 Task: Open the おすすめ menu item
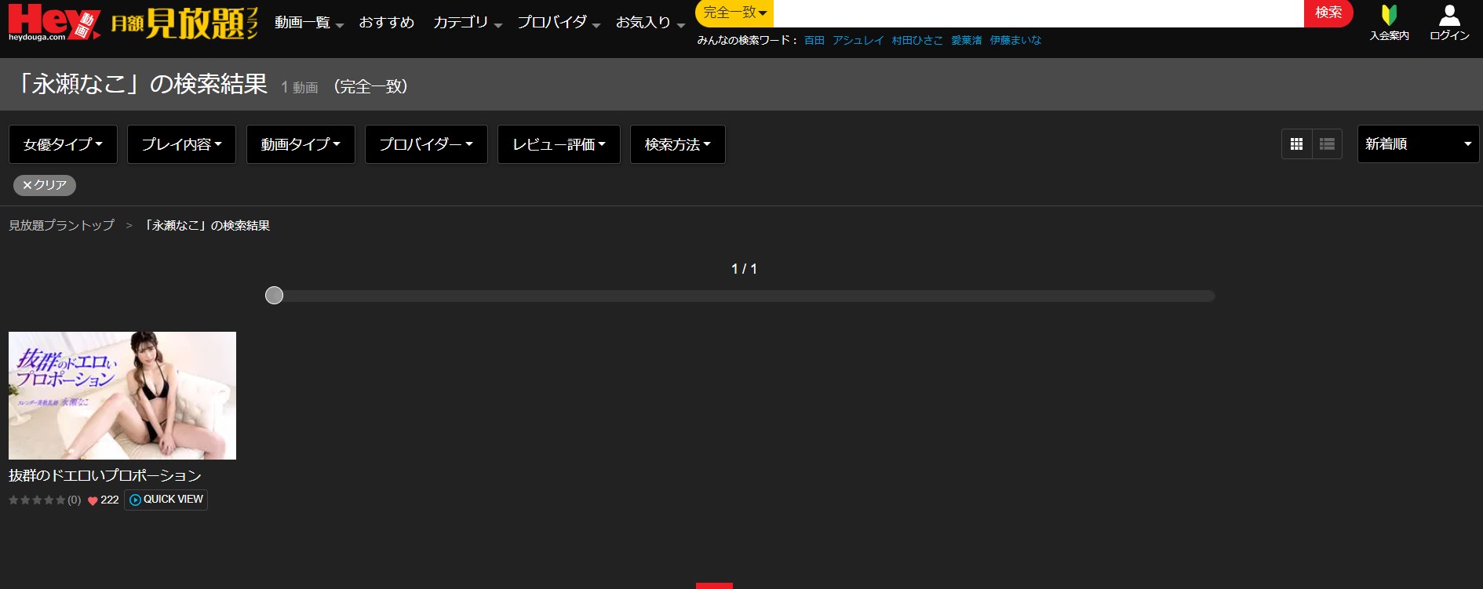[387, 23]
